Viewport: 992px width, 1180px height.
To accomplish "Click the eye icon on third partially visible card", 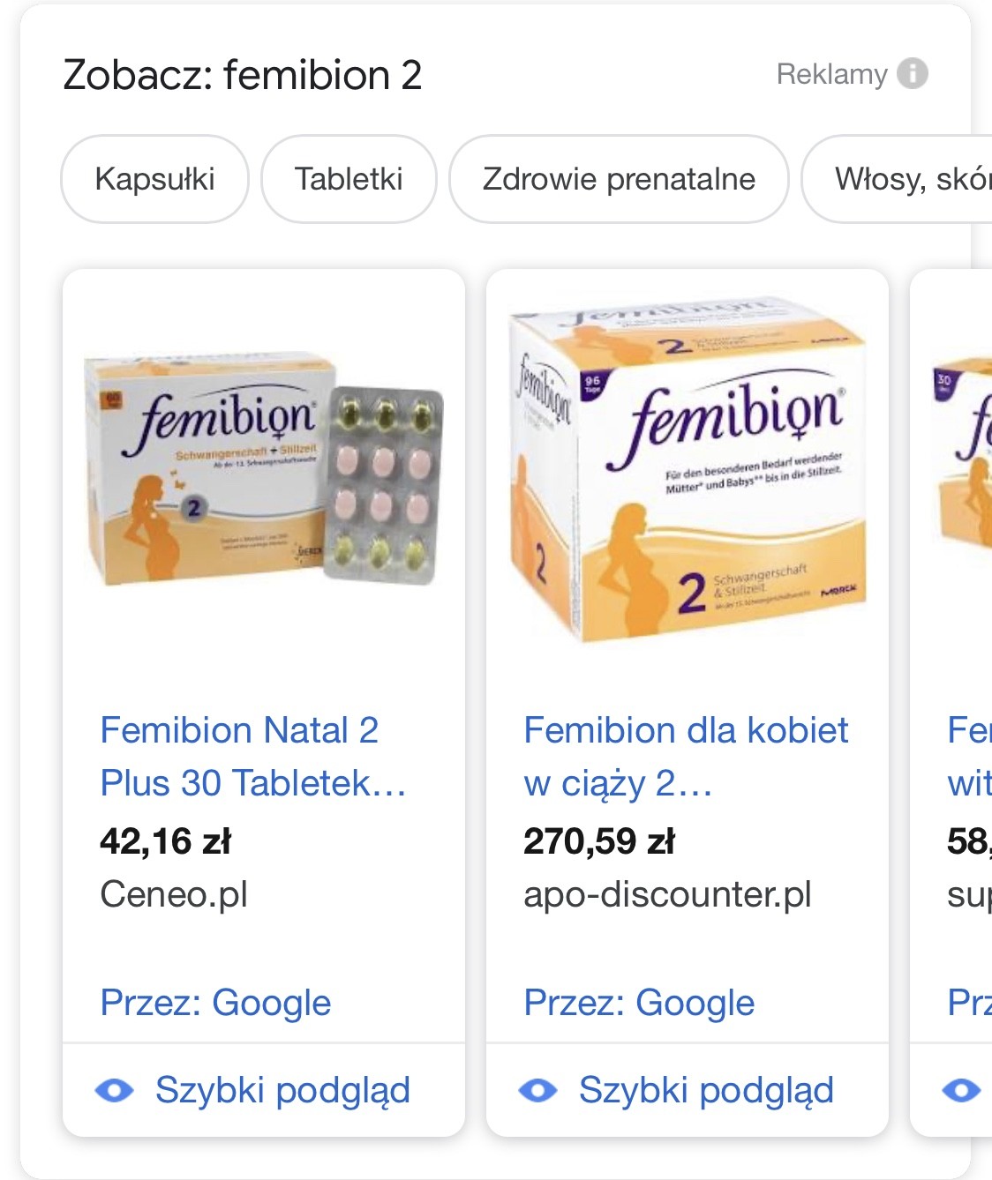I will [962, 1090].
